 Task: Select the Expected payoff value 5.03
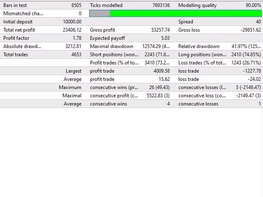click(165, 38)
